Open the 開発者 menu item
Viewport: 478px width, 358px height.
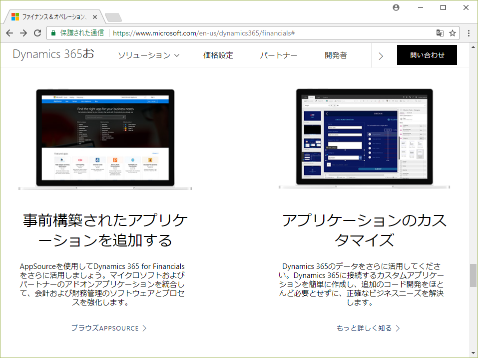pyautogui.click(x=336, y=55)
